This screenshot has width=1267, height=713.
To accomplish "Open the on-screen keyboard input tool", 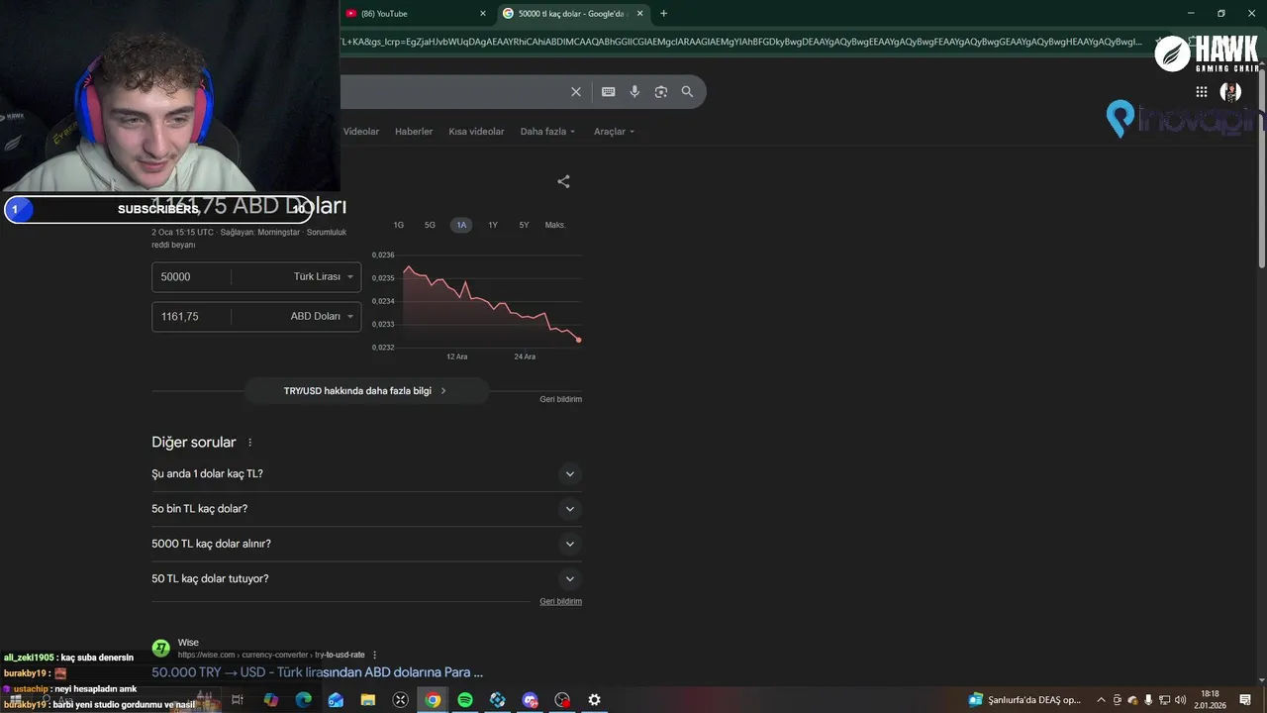I will [609, 92].
